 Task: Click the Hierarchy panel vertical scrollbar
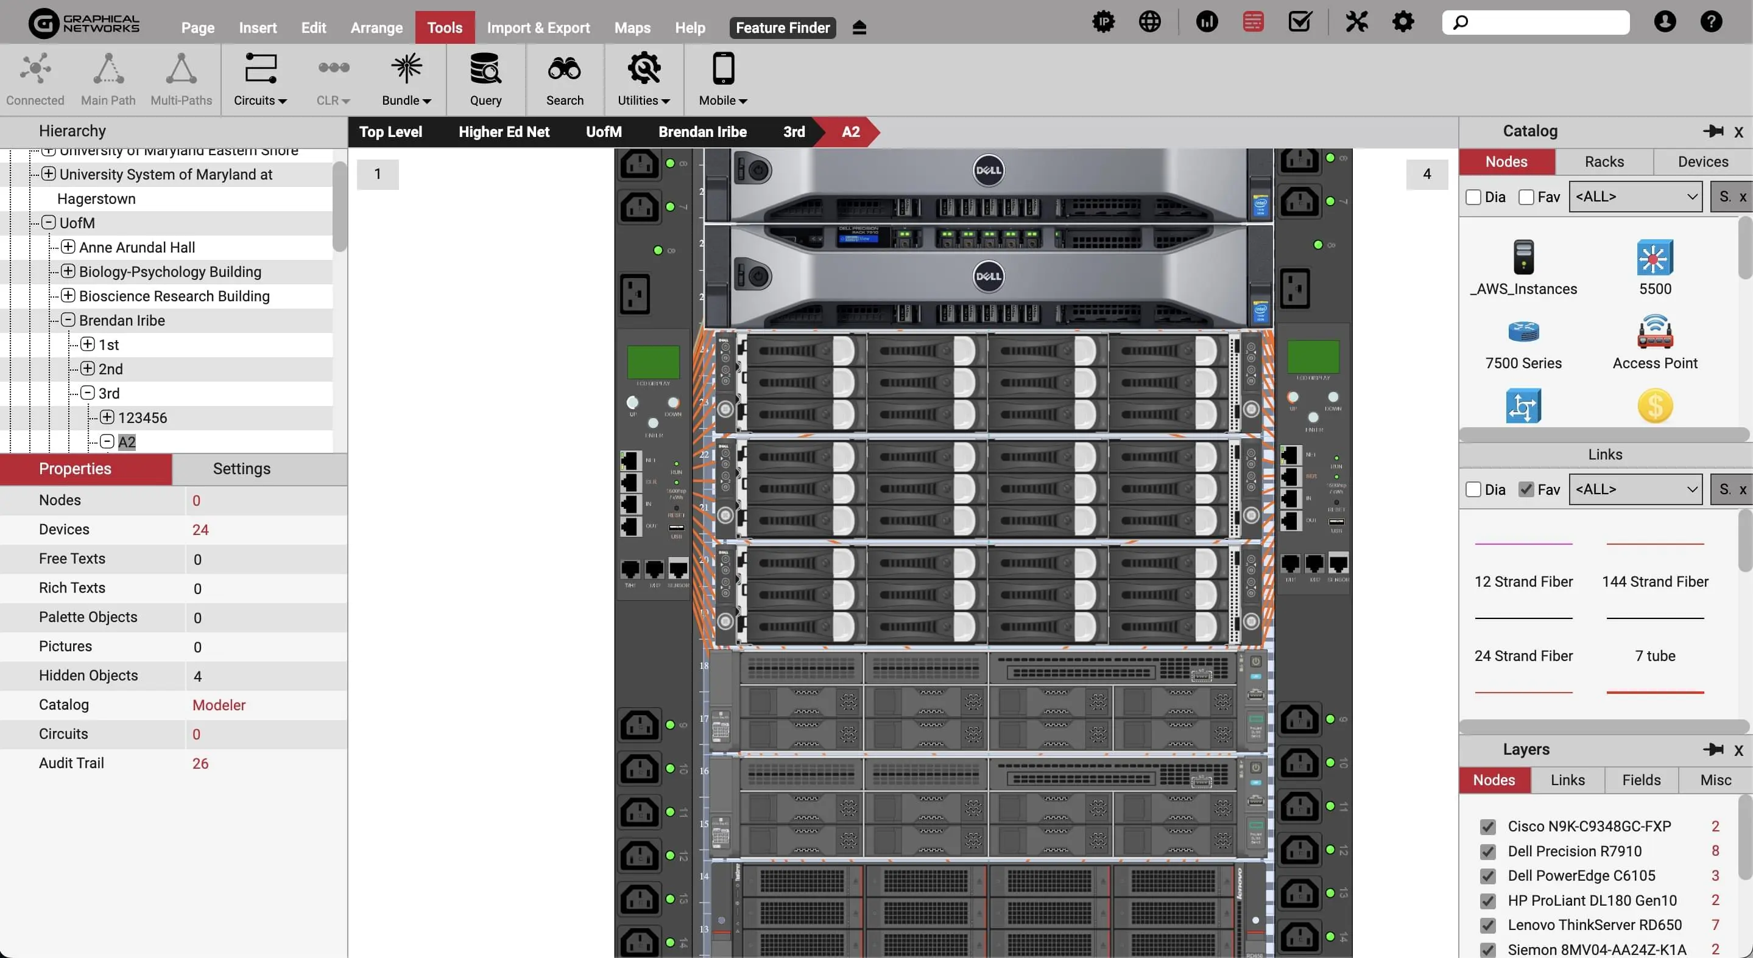(339, 206)
